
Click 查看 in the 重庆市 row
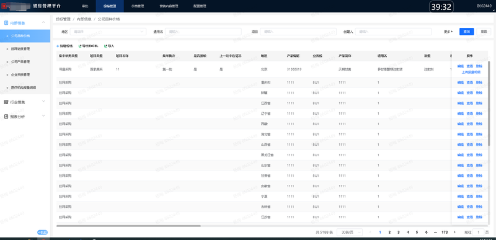pos(470,82)
